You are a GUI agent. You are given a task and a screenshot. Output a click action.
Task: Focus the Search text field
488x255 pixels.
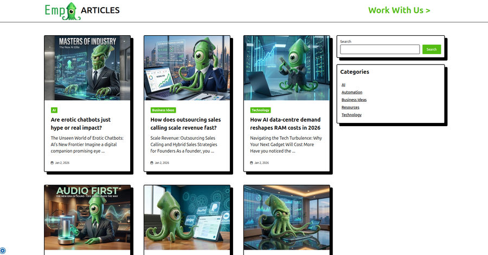(x=380, y=49)
